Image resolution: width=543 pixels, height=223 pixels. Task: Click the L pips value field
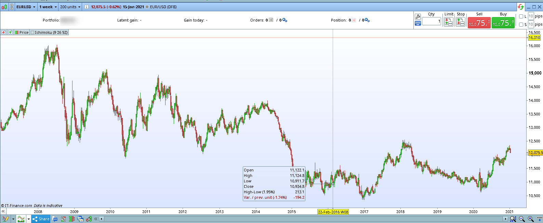(531, 16)
